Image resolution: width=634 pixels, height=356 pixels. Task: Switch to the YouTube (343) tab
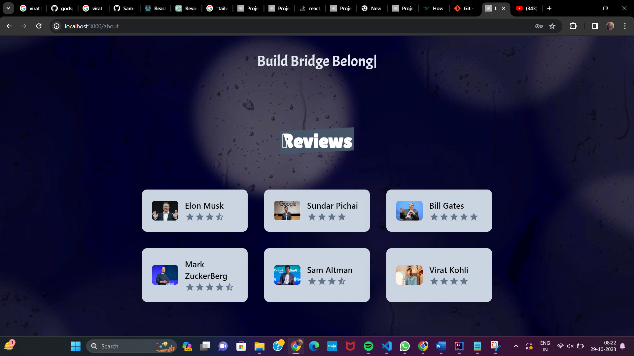[526, 8]
